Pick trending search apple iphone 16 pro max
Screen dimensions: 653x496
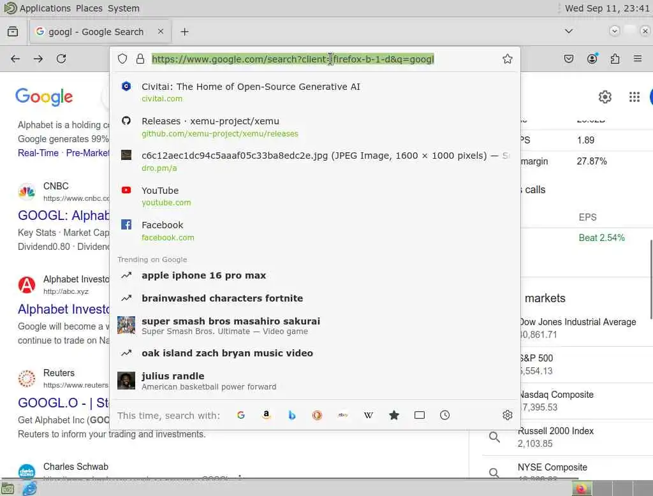(x=315, y=275)
